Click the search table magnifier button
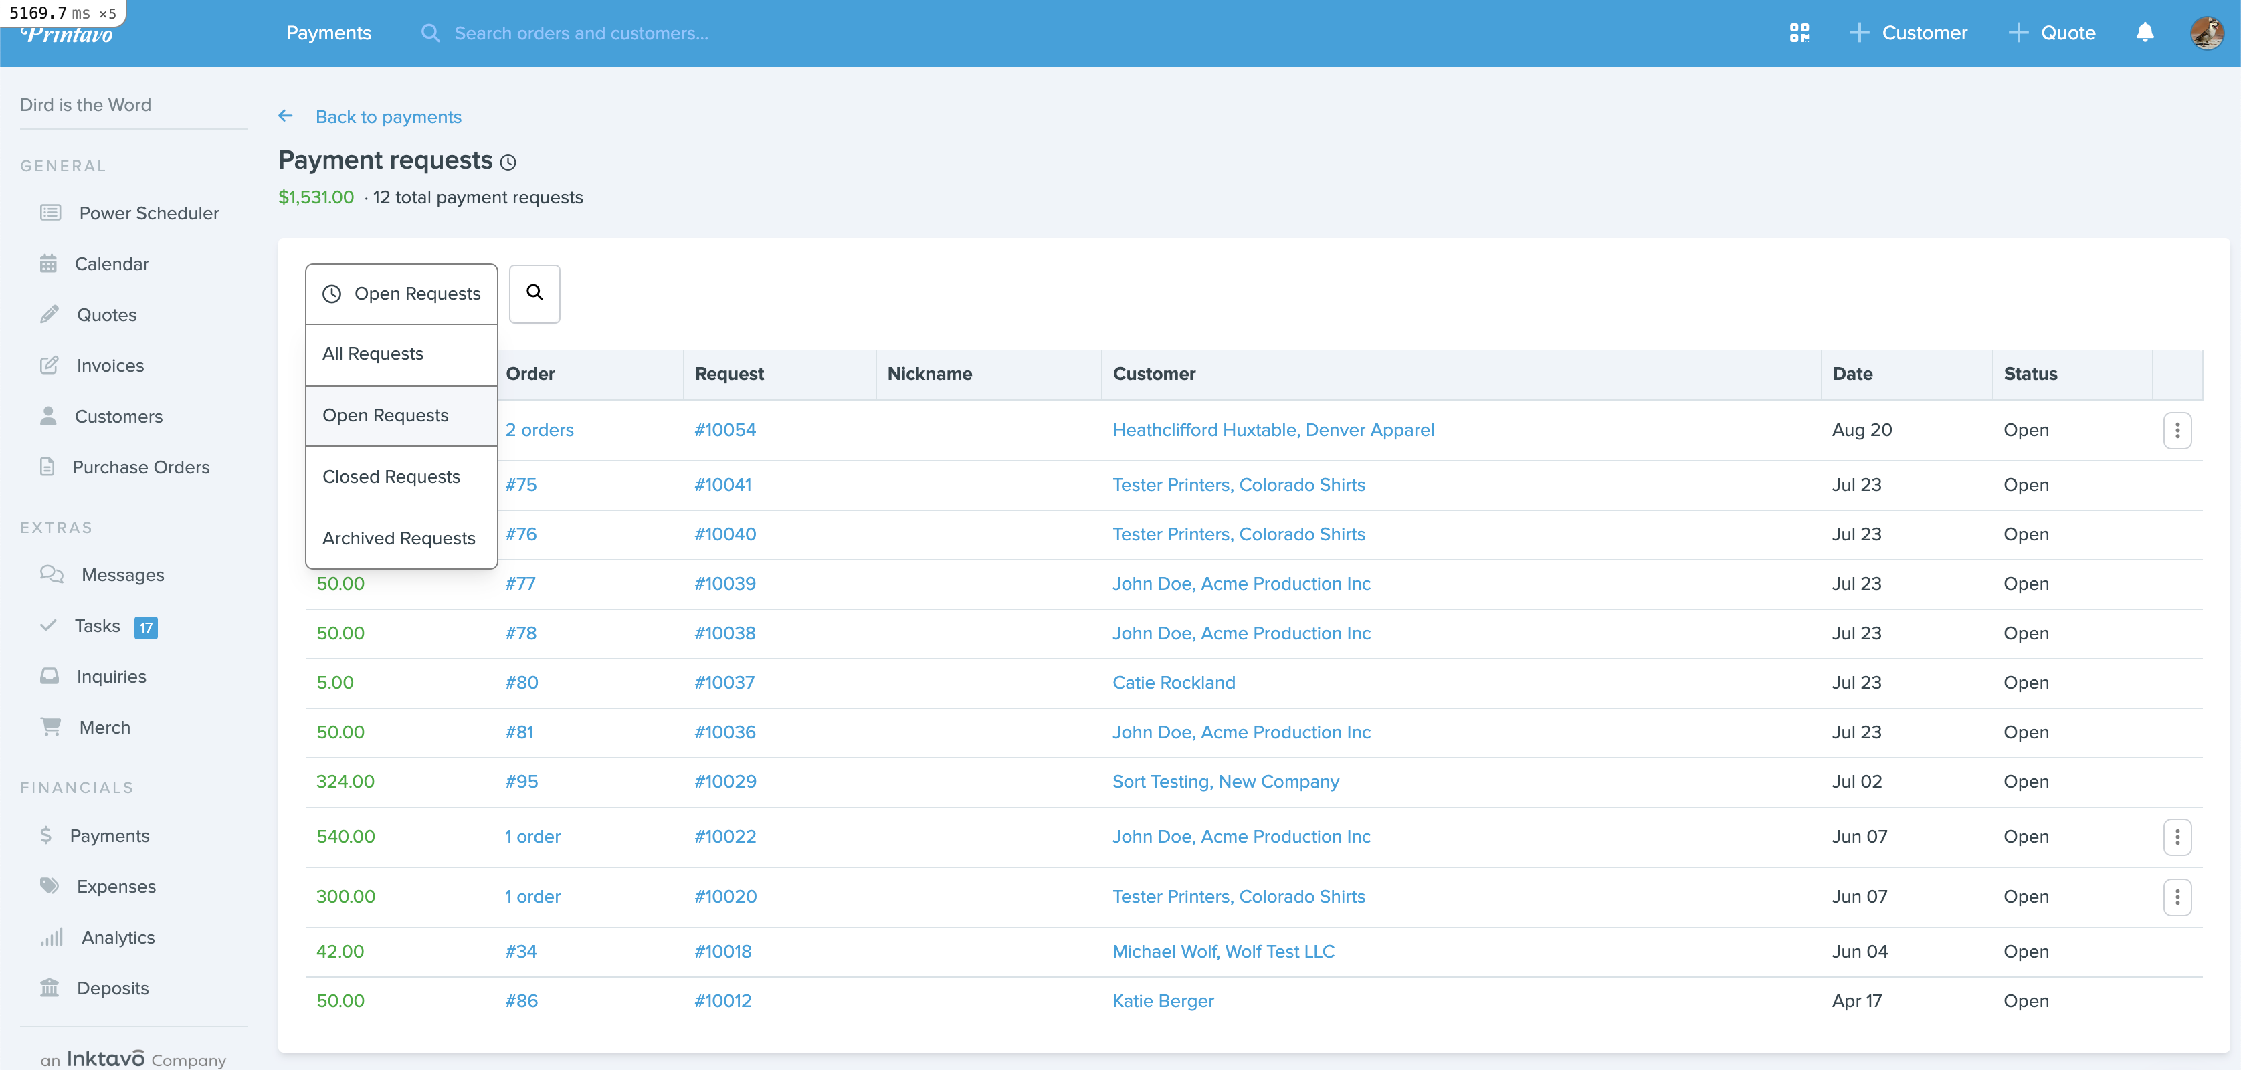This screenshot has height=1070, width=2241. coord(534,293)
